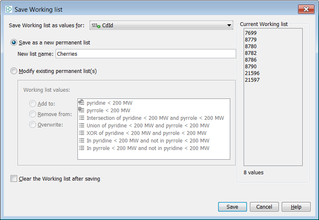Click the Save button

click(x=232, y=207)
